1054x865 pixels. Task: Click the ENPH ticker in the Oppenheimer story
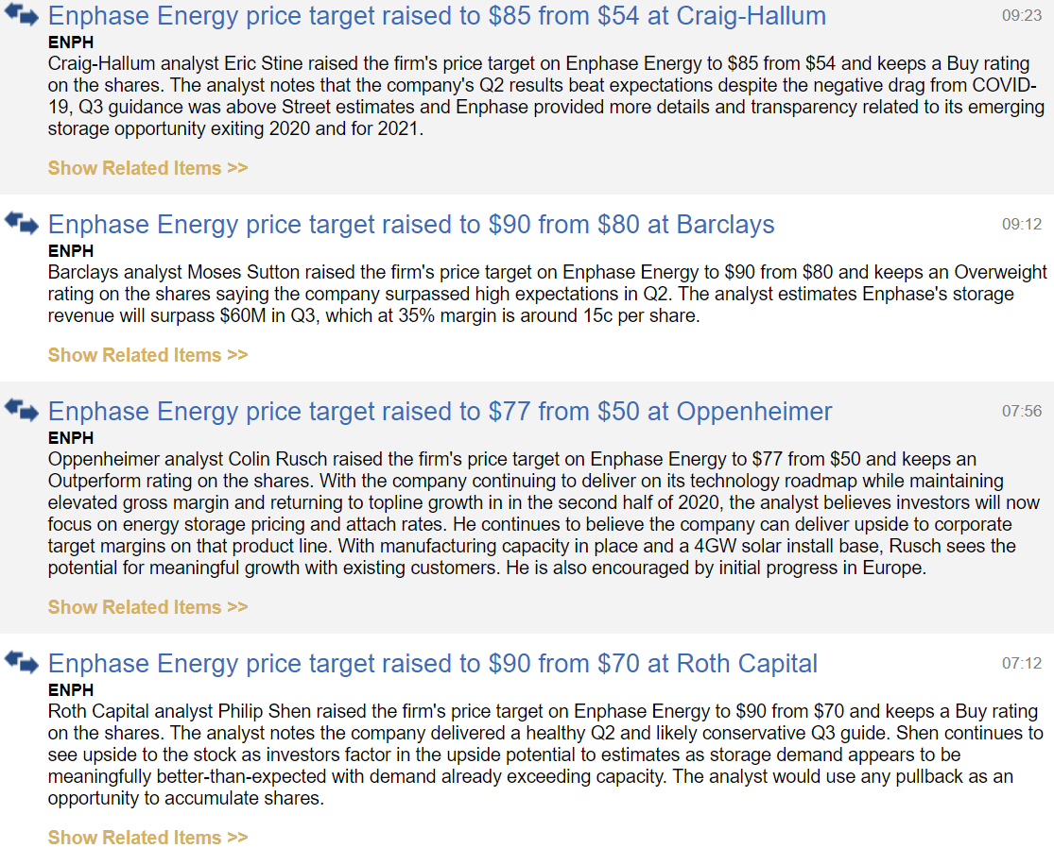(x=71, y=438)
